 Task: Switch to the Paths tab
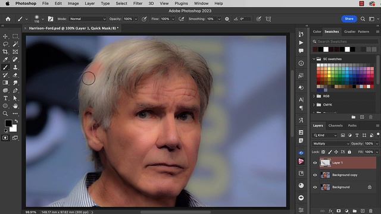coord(352,125)
